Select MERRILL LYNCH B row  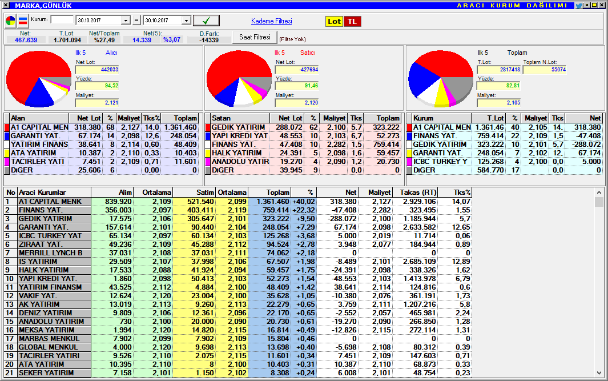point(237,252)
